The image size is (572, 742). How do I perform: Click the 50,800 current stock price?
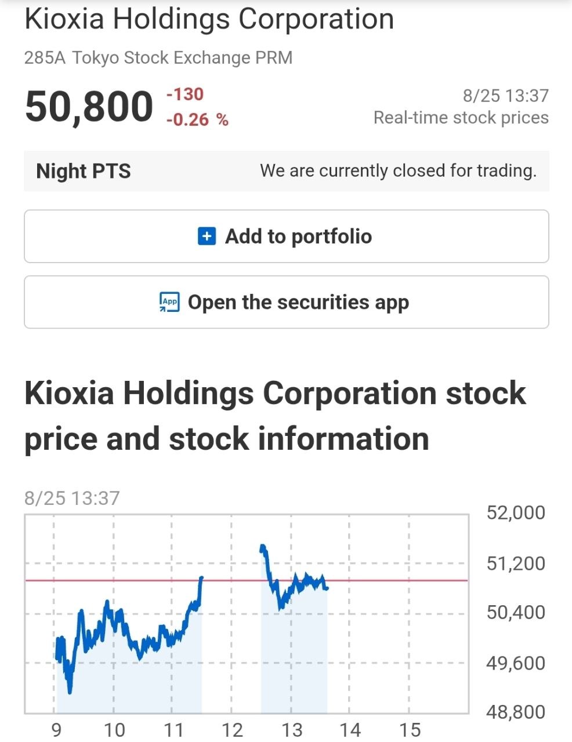pos(89,107)
